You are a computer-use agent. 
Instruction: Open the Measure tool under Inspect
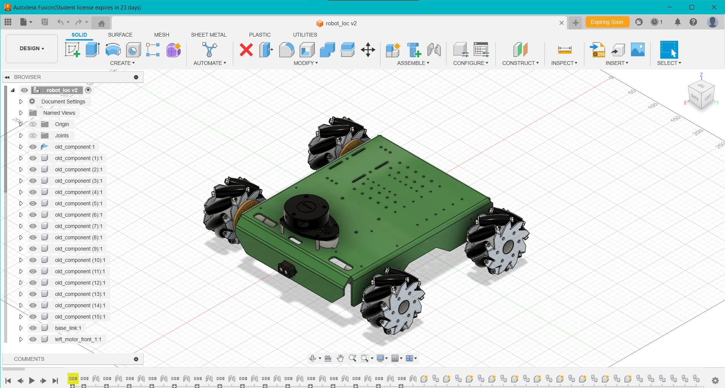[565, 49]
